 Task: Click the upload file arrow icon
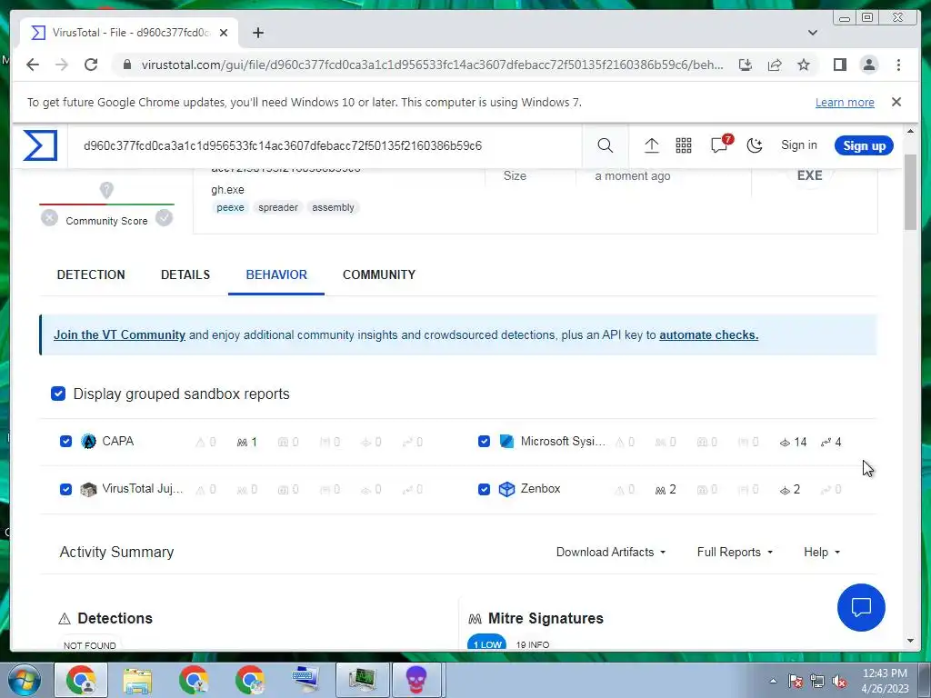(x=651, y=145)
